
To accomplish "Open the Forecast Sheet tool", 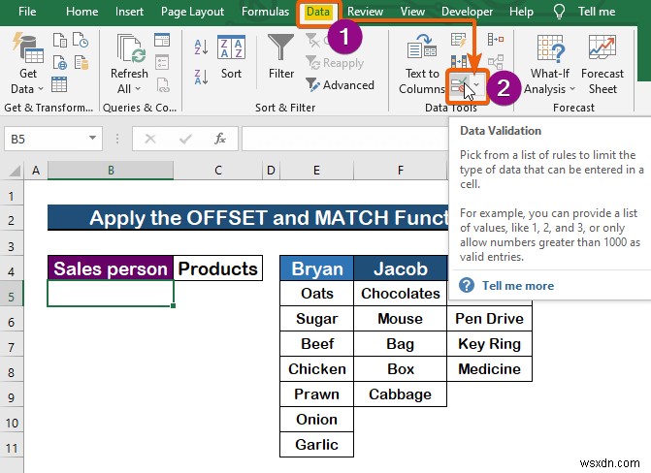I will [x=602, y=47].
